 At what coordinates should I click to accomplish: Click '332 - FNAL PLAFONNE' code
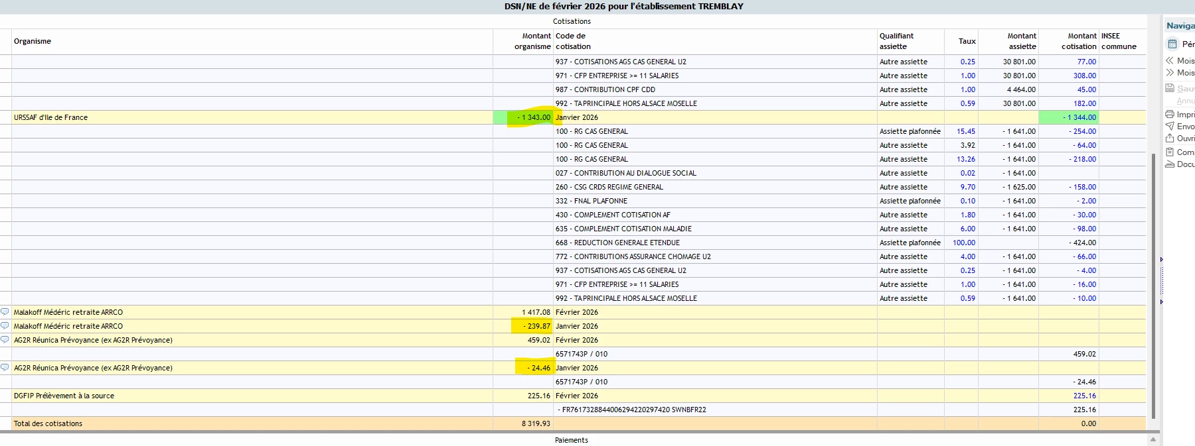(592, 201)
